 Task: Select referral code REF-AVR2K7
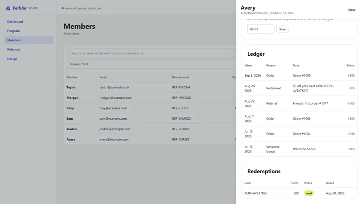click(181, 139)
